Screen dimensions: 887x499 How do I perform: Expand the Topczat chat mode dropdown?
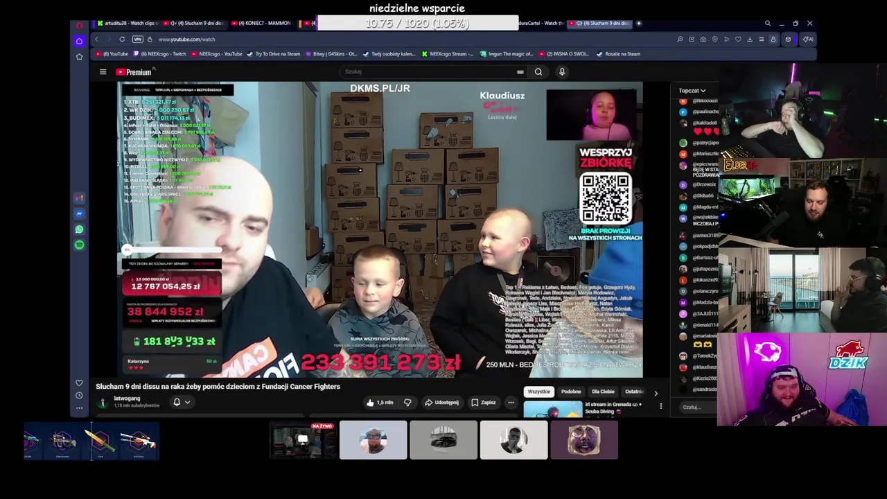click(692, 91)
